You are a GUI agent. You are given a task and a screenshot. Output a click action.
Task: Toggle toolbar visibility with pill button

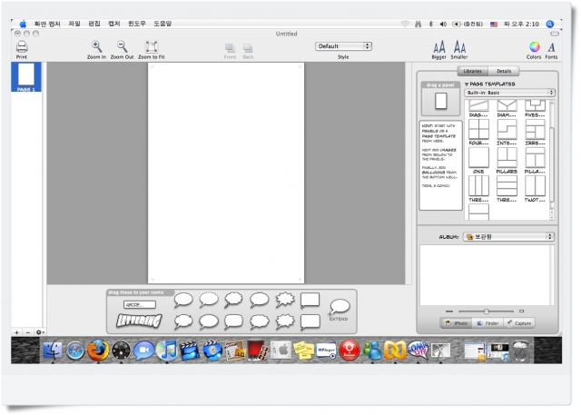(x=555, y=34)
